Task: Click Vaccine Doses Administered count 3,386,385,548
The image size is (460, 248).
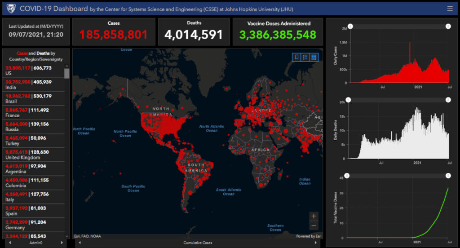Action: click(x=278, y=35)
